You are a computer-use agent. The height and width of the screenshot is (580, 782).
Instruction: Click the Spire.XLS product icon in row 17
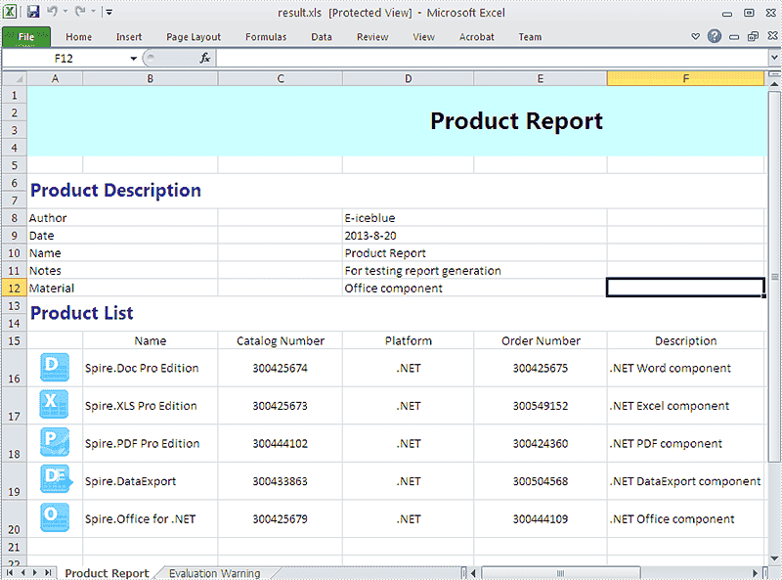click(54, 405)
